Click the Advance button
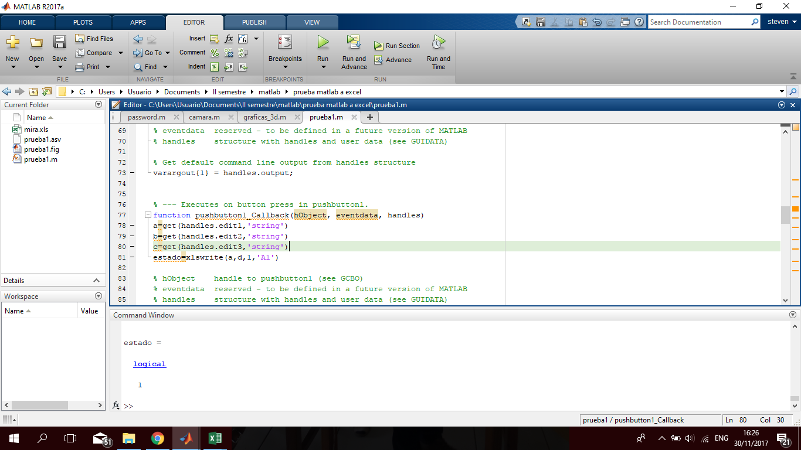Screen dimensions: 801x450 393,60
